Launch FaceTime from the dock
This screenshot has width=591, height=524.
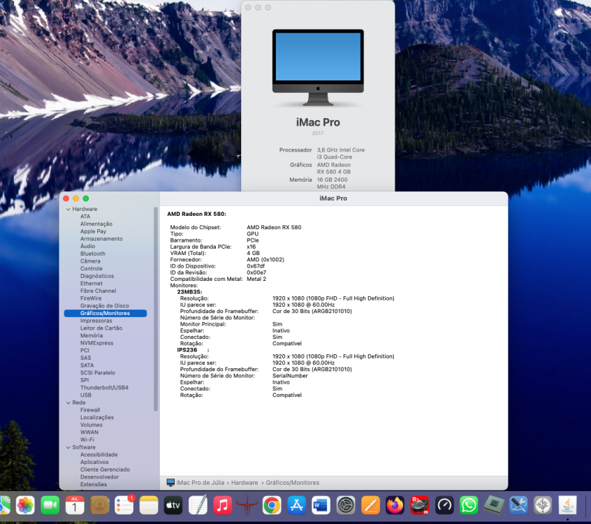(x=50, y=505)
